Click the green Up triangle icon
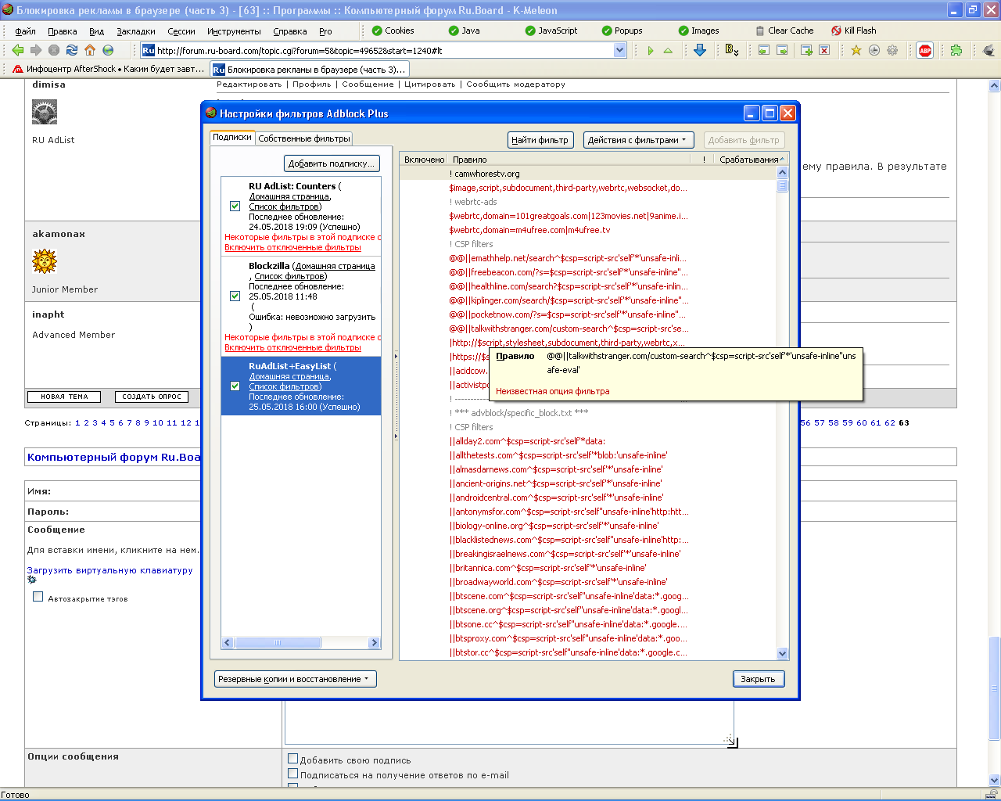 pyautogui.click(x=668, y=51)
